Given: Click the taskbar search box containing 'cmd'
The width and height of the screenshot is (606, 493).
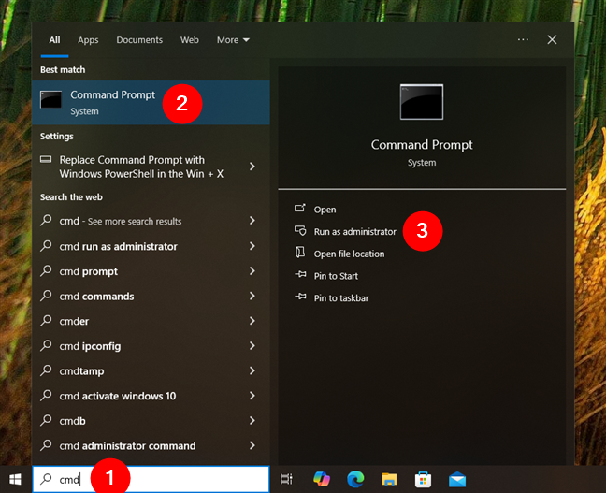Looking at the screenshot, I should tap(151, 479).
